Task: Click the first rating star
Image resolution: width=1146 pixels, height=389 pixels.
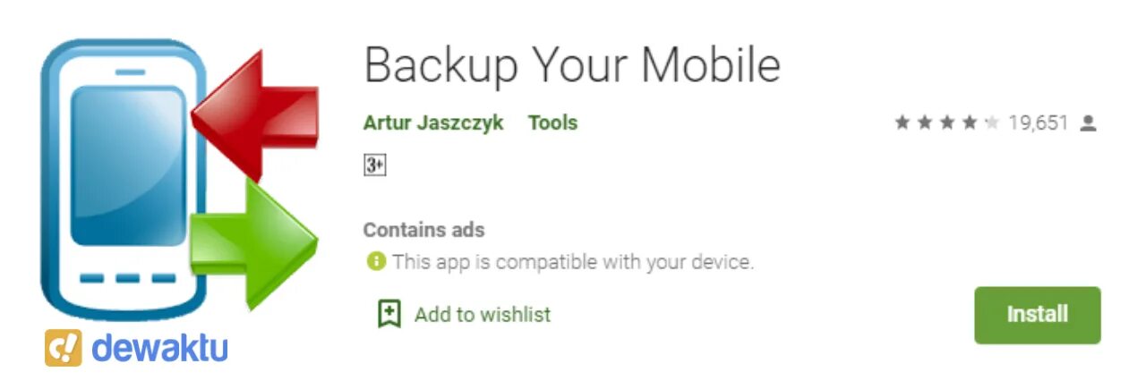Action: (x=902, y=123)
